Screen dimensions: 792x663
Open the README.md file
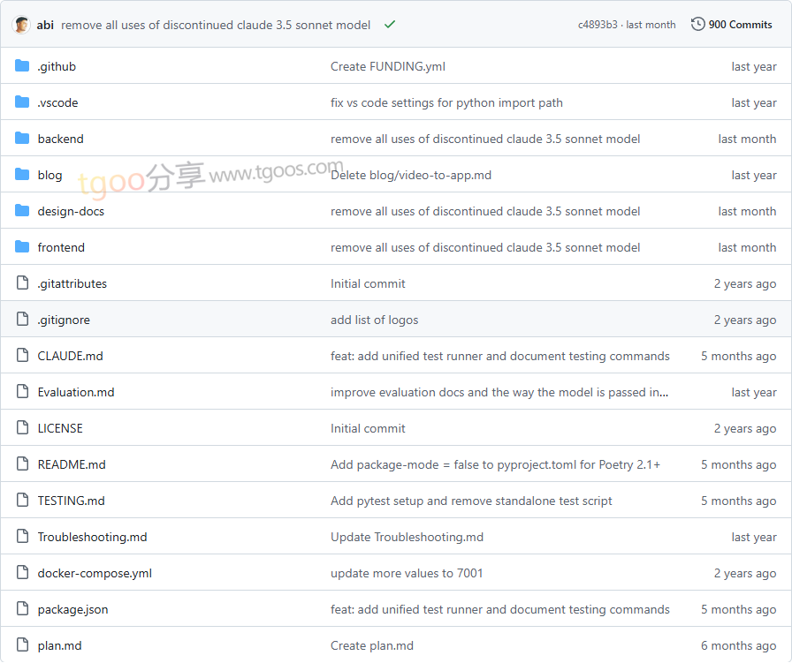pos(72,464)
